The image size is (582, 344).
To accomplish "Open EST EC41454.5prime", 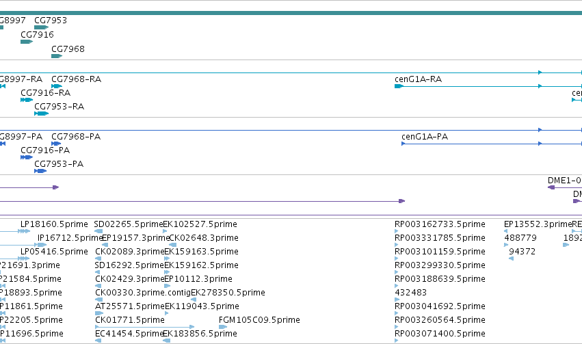I will [x=129, y=334].
